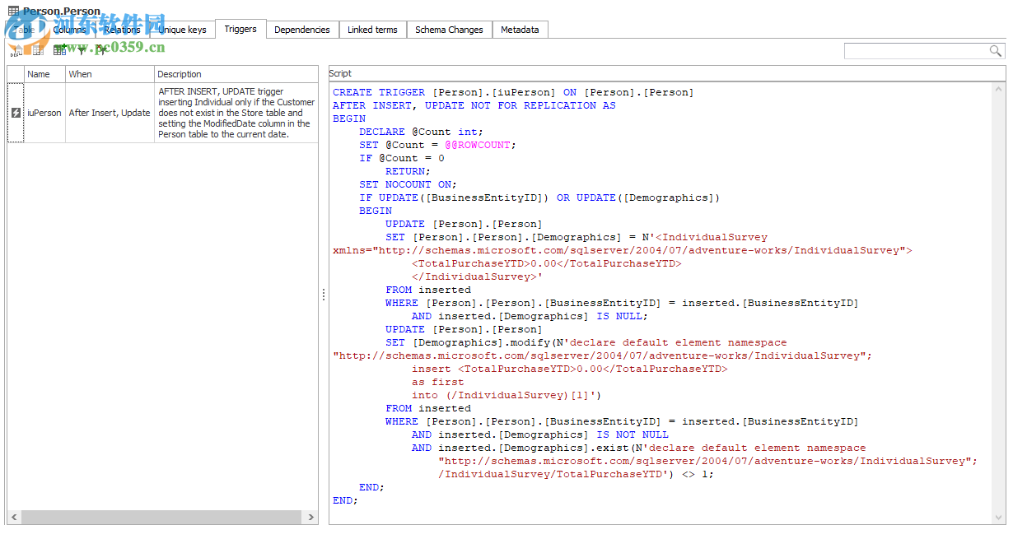1013x539 pixels.
Task: Click the clear filter icon with red X
Action: 100,51
